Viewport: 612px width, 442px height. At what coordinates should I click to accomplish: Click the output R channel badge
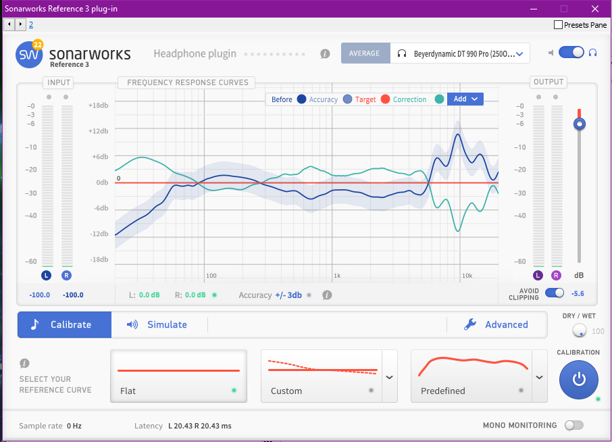click(x=556, y=275)
